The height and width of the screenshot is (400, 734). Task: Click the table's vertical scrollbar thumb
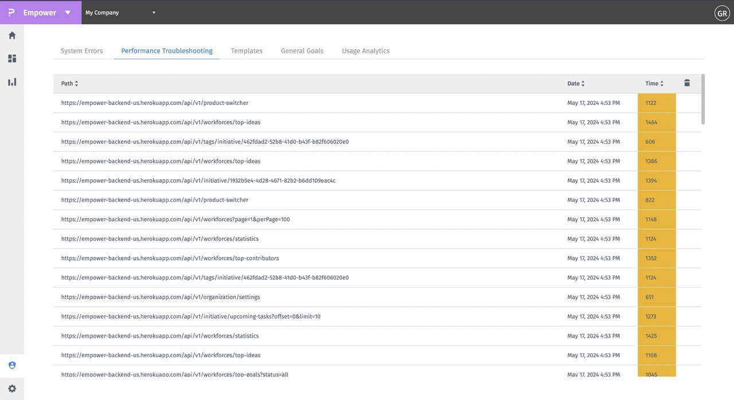703,99
